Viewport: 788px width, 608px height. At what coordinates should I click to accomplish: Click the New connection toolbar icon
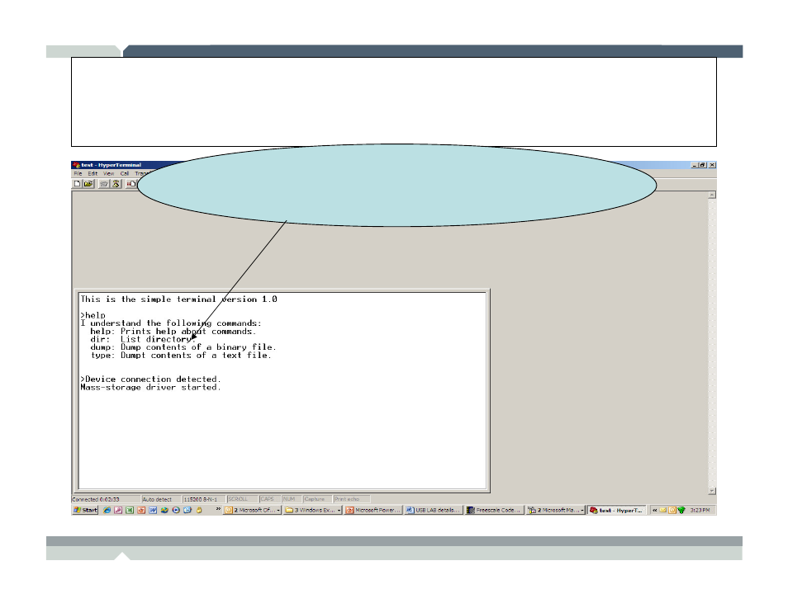[77, 184]
